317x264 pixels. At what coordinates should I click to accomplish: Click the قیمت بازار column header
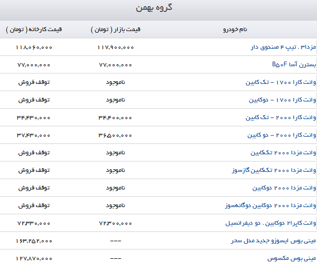[x=115, y=30]
